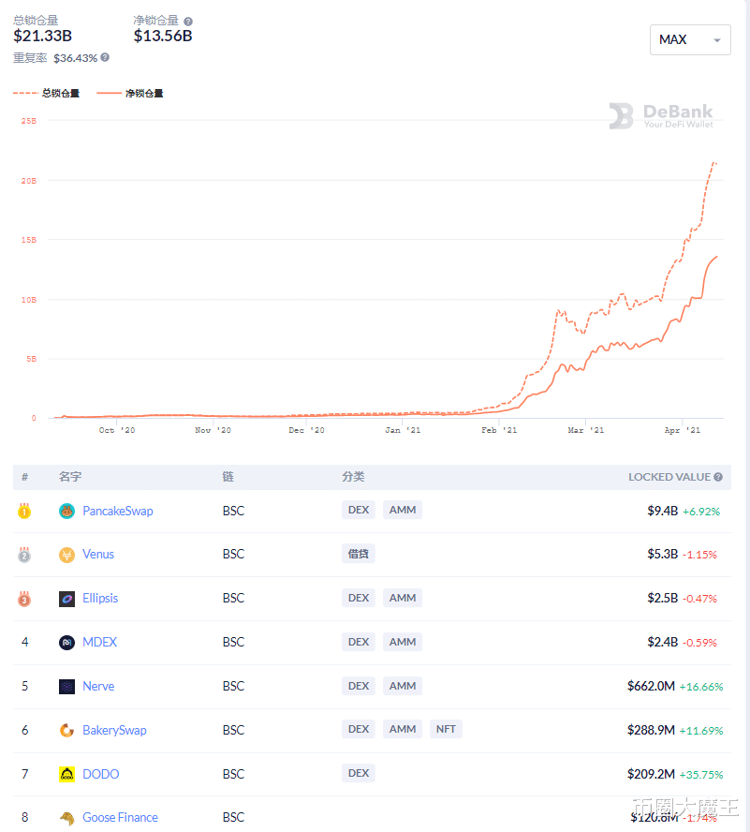The height and width of the screenshot is (832, 750).
Task: Click the help icon beside 重复率
Action: tap(105, 57)
